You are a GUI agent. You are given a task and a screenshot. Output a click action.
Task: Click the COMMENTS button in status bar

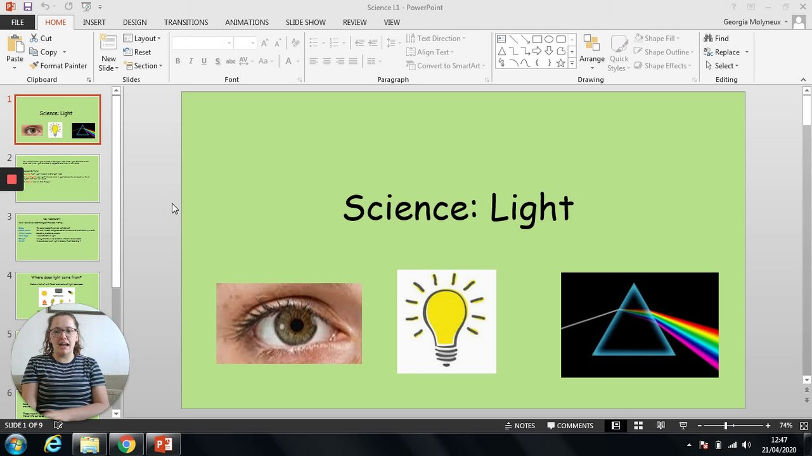tap(570, 426)
